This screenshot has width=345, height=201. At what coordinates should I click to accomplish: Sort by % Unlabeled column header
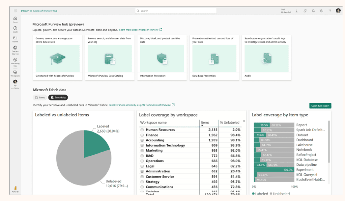tap(229, 123)
